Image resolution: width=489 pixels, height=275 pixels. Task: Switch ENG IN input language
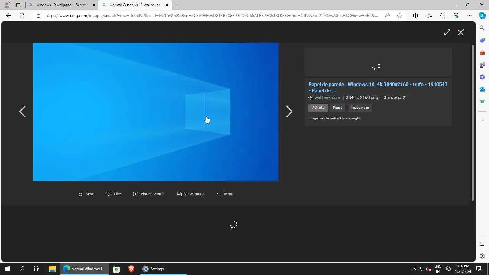coord(438,269)
